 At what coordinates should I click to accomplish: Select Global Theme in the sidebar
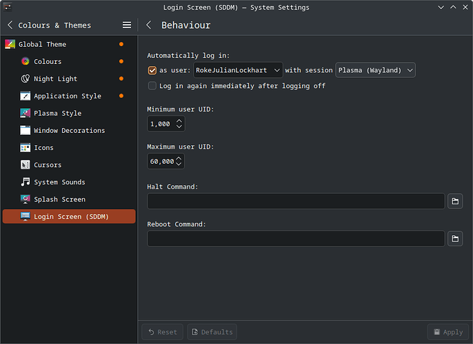69,44
